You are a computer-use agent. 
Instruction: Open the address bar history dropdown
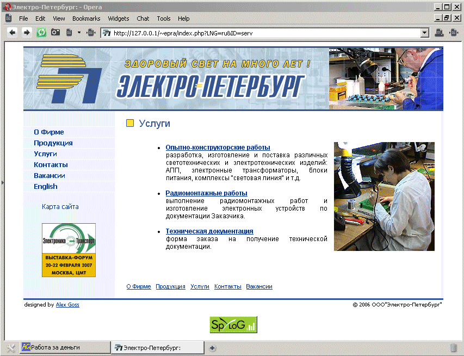tap(425, 33)
